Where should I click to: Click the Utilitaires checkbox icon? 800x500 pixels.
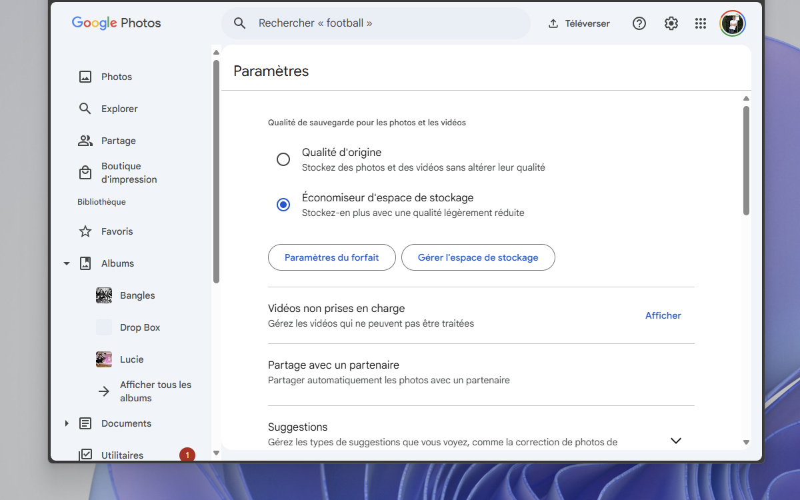(85, 455)
